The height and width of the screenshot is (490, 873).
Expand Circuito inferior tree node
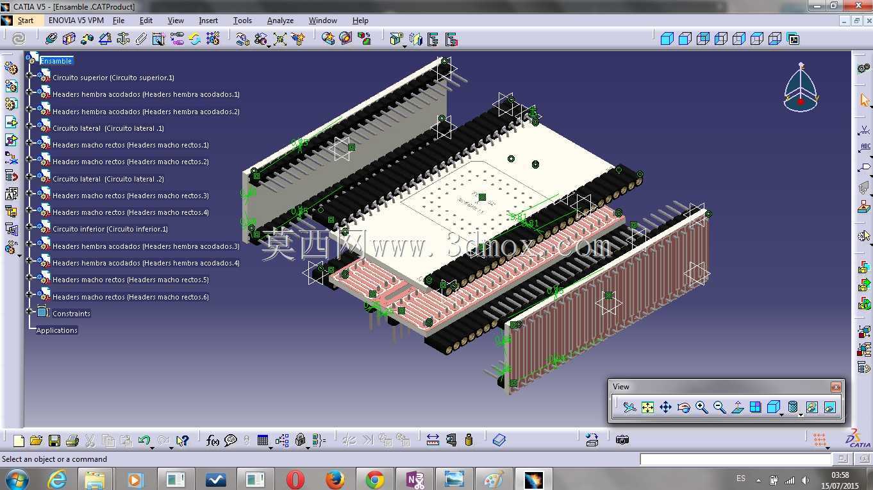[29, 226]
